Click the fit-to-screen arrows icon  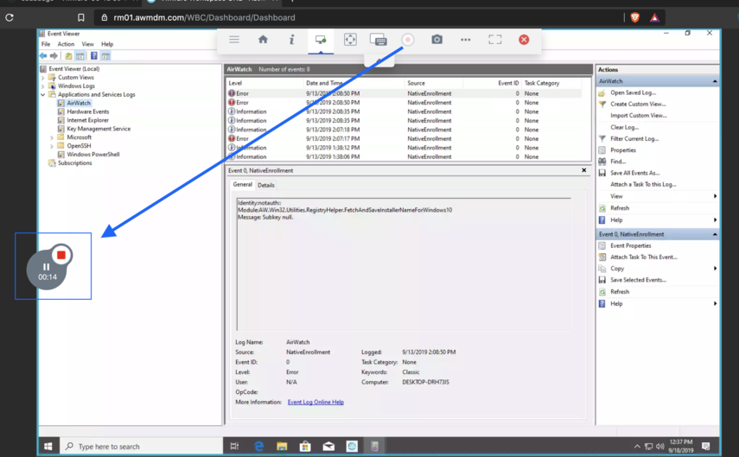pyautogui.click(x=350, y=40)
